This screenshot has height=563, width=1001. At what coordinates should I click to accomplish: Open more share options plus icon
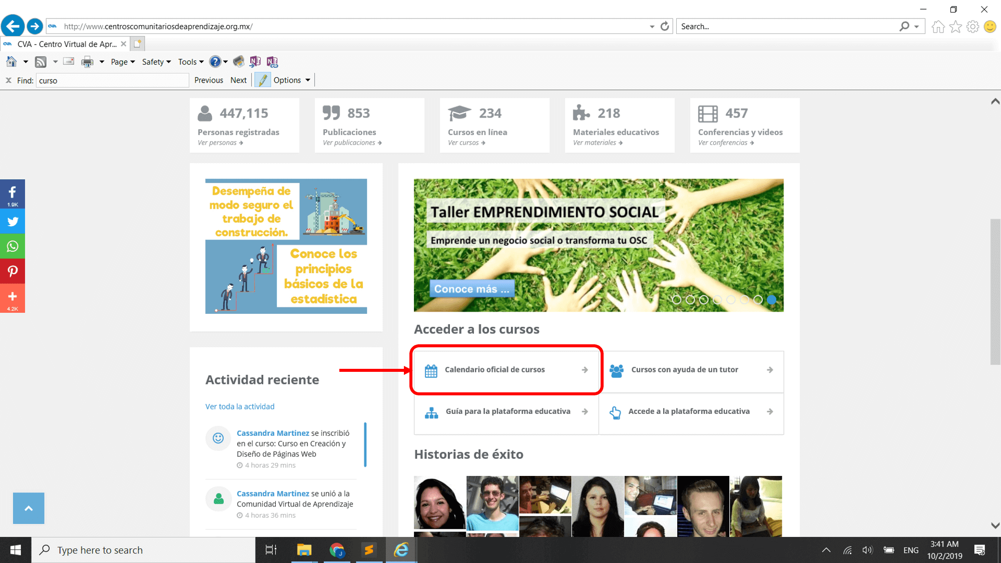point(13,299)
